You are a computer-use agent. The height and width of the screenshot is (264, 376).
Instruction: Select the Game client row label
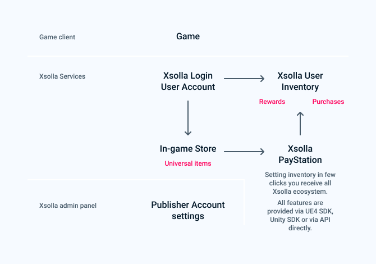coord(57,37)
